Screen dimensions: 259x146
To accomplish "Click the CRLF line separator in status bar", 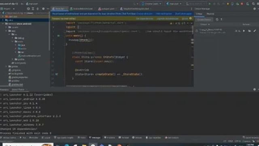I will (x=230, y=142).
